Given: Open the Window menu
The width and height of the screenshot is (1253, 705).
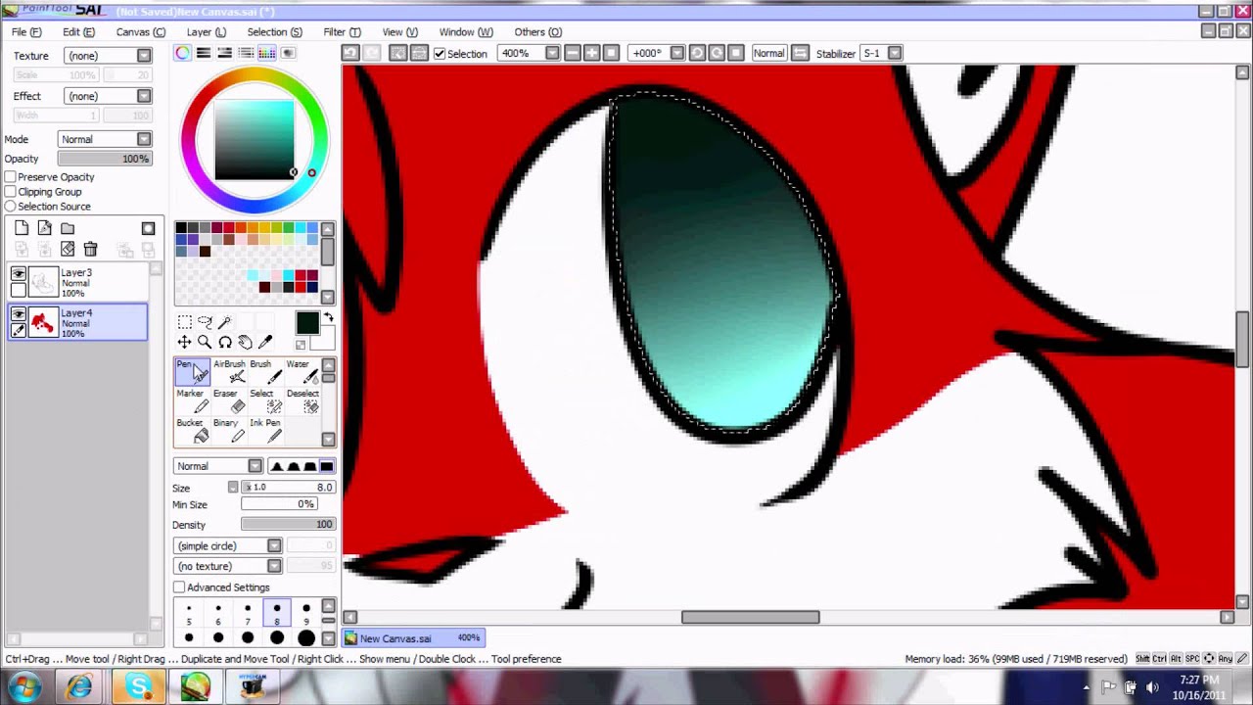Looking at the screenshot, I should [x=466, y=32].
